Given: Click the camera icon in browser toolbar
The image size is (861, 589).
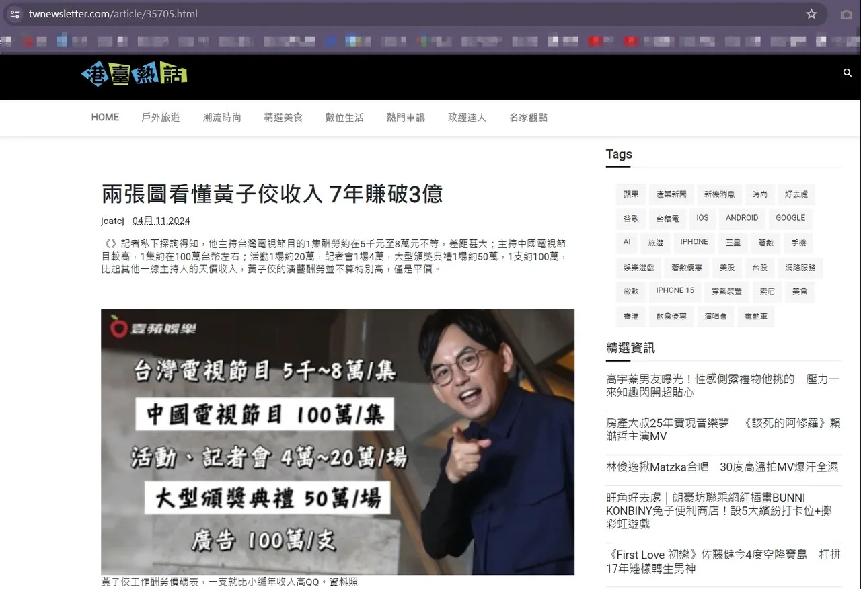Looking at the screenshot, I should coord(847,14).
